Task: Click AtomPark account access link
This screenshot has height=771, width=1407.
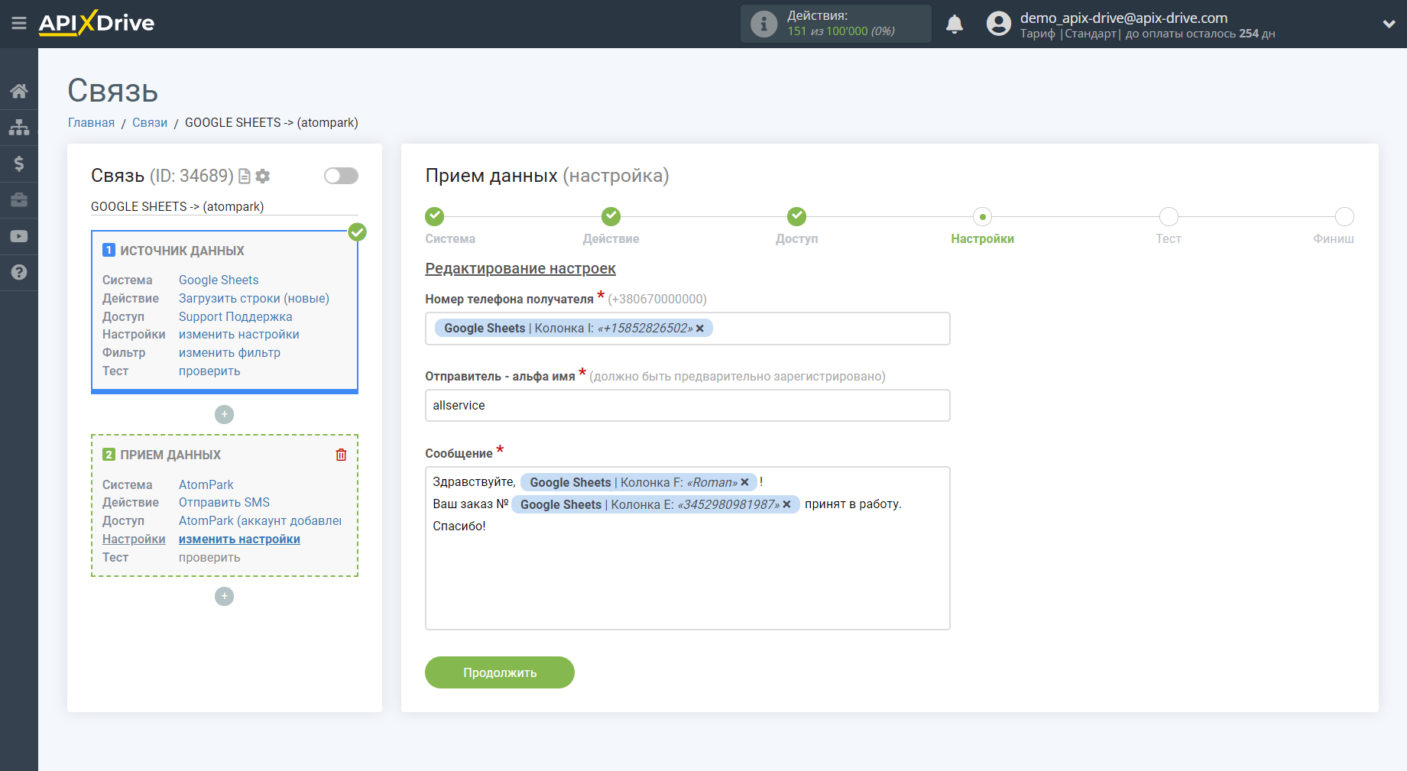Action: (260, 520)
